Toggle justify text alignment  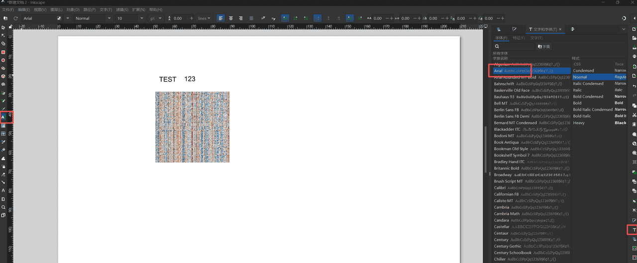[x=251, y=18]
